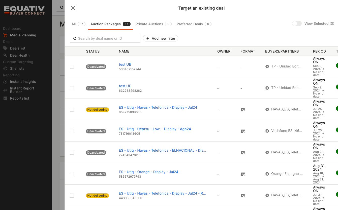The height and width of the screenshot is (210, 338).
Task: Open the Add new filter dropdown
Action: [161, 38]
